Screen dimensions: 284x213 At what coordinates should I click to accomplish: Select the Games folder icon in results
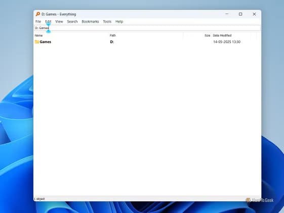[x=37, y=42]
